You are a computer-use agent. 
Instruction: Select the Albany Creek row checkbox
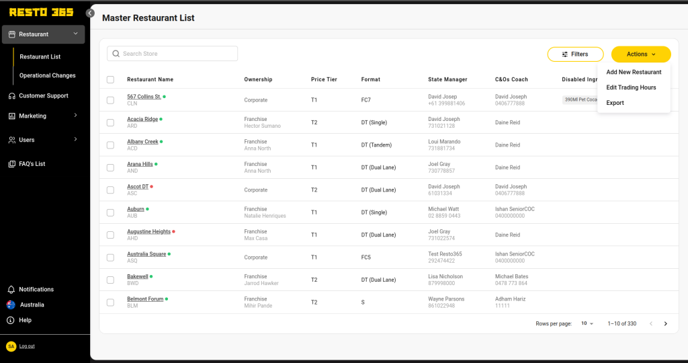111,145
